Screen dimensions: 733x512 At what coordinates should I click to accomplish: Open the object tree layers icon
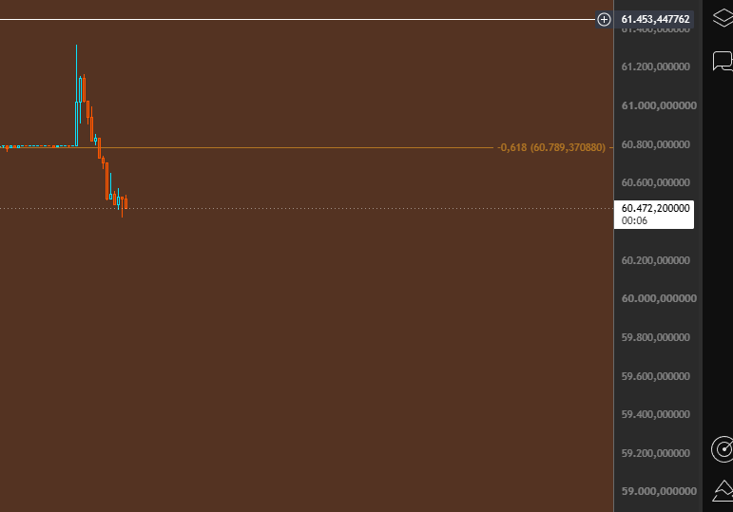tap(723, 18)
